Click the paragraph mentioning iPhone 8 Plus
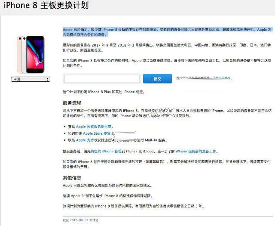Image resolution: width=275 pixels, height=226 pixels. (104, 92)
